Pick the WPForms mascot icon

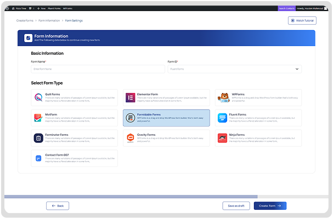(x=222, y=98)
